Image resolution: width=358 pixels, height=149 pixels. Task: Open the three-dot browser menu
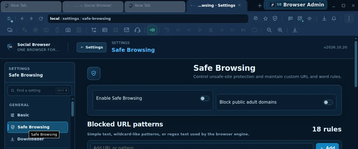tap(349, 18)
